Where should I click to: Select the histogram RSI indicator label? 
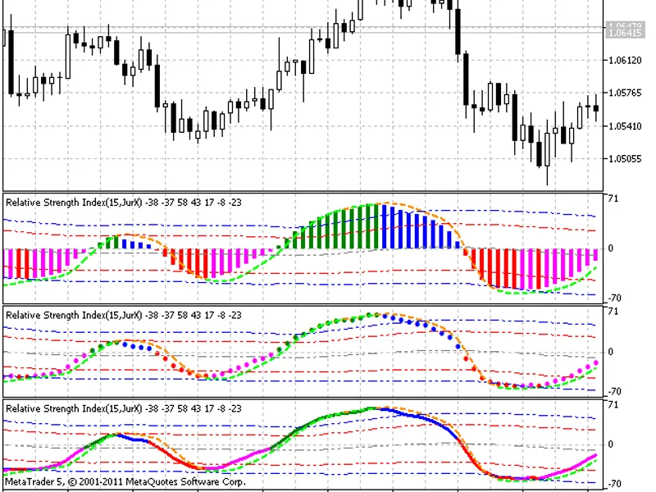tap(124, 203)
